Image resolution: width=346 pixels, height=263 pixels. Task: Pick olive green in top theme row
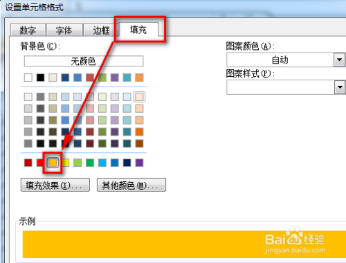102,78
